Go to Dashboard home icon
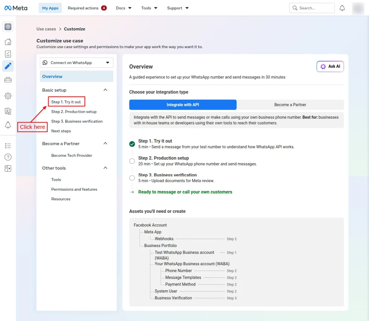369x321 pixels. 8,42
